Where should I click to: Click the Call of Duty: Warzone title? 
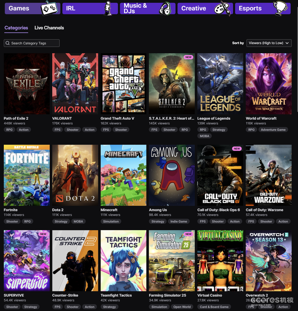[264, 210]
